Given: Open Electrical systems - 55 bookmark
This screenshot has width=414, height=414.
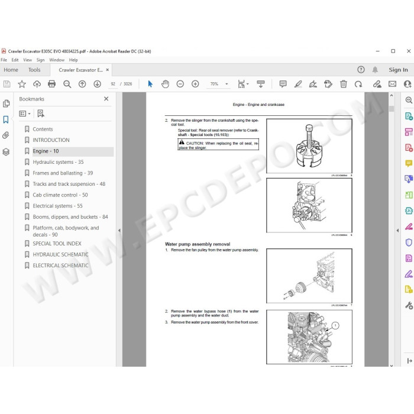Looking at the screenshot, I should [x=57, y=206].
